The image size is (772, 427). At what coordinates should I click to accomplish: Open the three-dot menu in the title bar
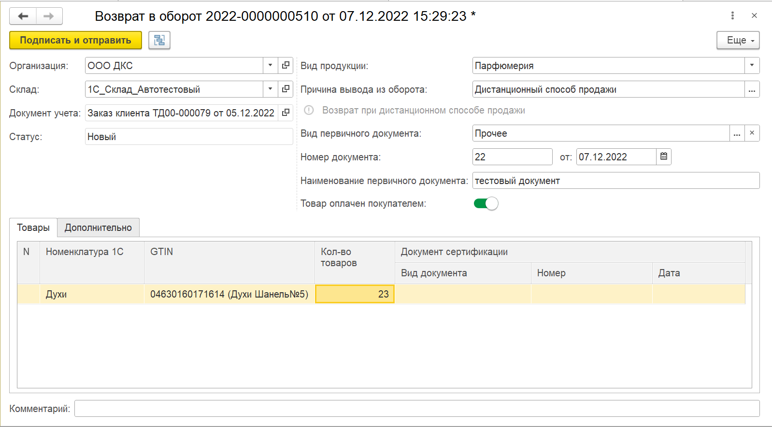[732, 16]
